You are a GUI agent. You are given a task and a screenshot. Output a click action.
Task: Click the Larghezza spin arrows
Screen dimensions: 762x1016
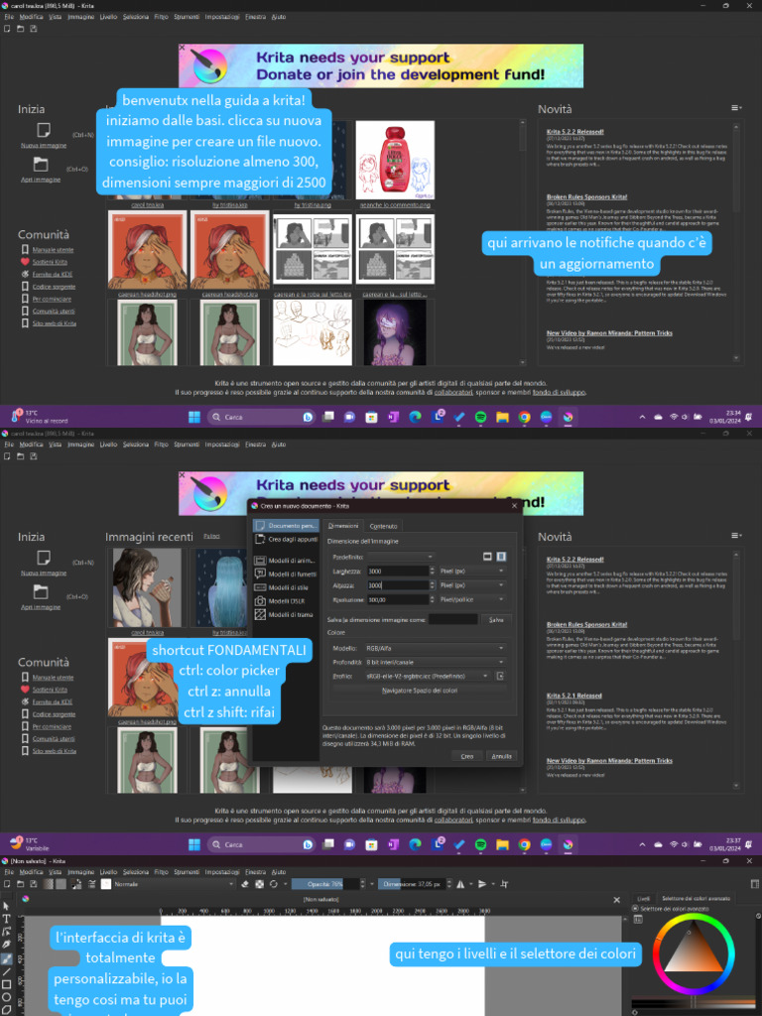(x=433, y=571)
